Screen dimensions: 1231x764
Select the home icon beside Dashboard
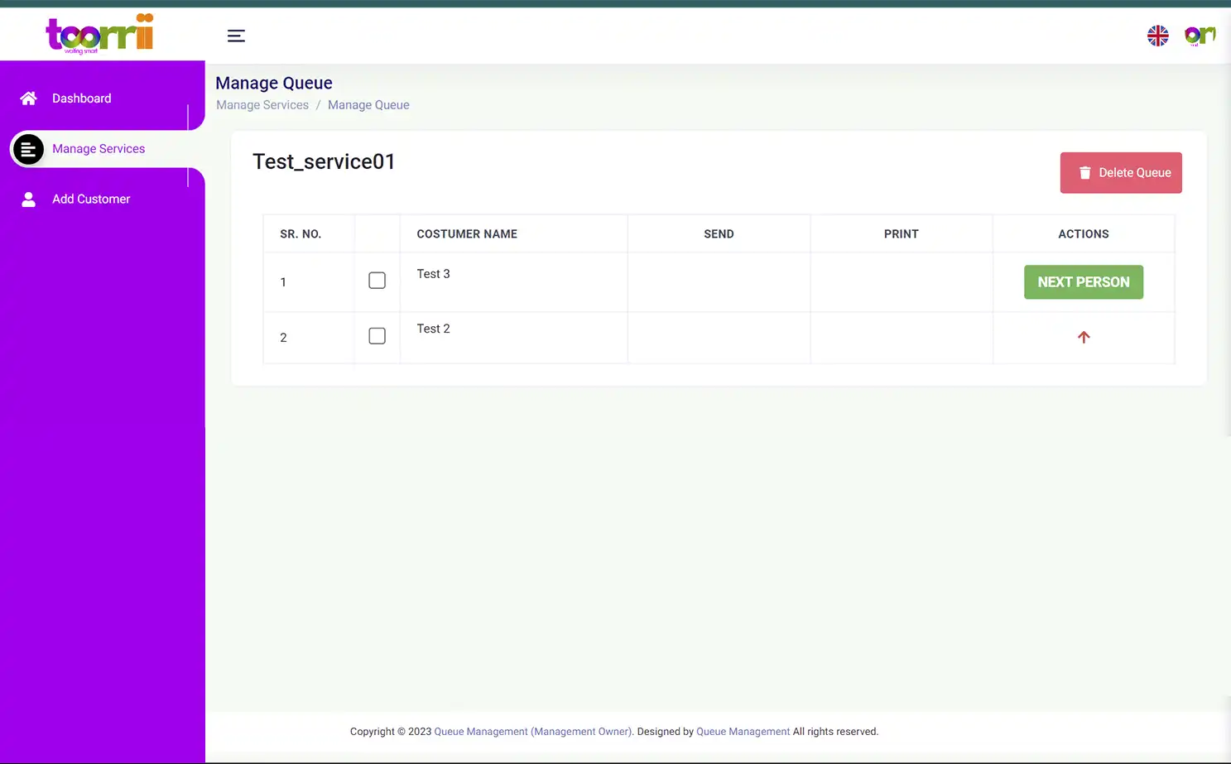(28, 98)
